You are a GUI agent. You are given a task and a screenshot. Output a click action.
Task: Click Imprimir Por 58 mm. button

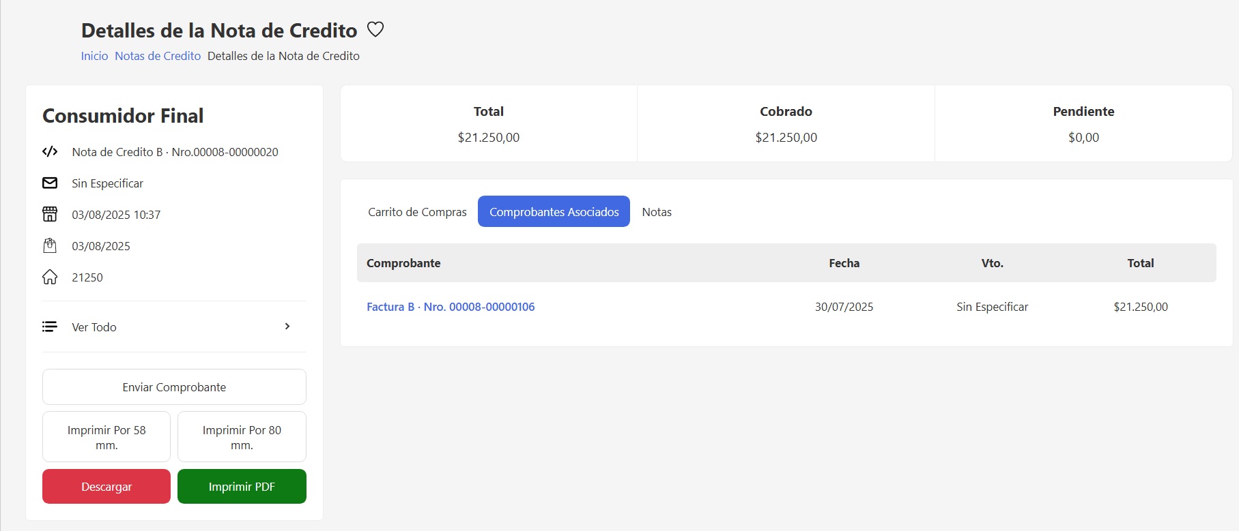pyautogui.click(x=106, y=437)
